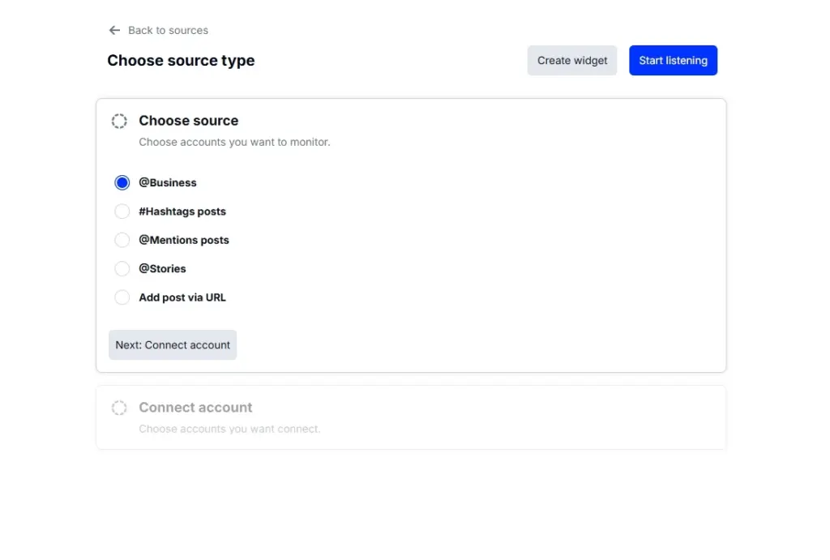
Task: Click the #Hashtags posts label
Action: click(x=182, y=211)
